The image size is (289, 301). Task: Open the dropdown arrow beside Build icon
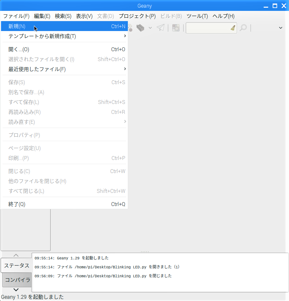coord(150,28)
